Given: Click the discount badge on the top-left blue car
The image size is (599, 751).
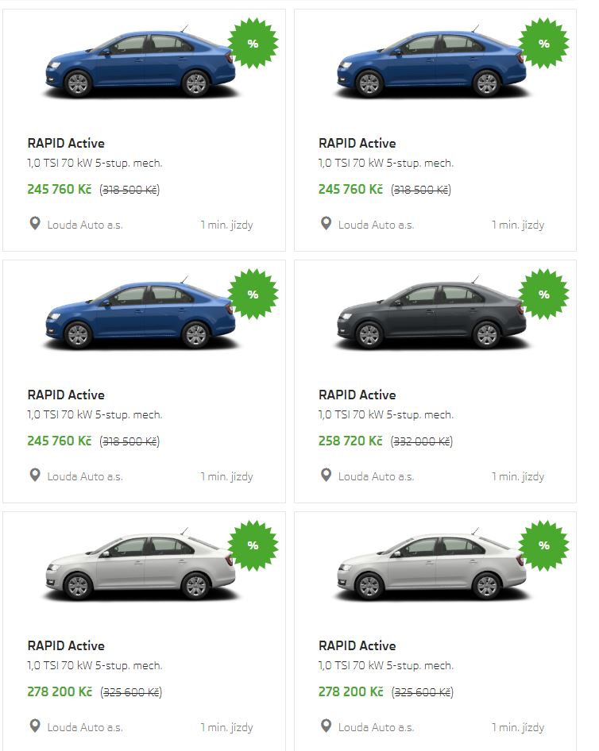Looking at the screenshot, I should (253, 43).
